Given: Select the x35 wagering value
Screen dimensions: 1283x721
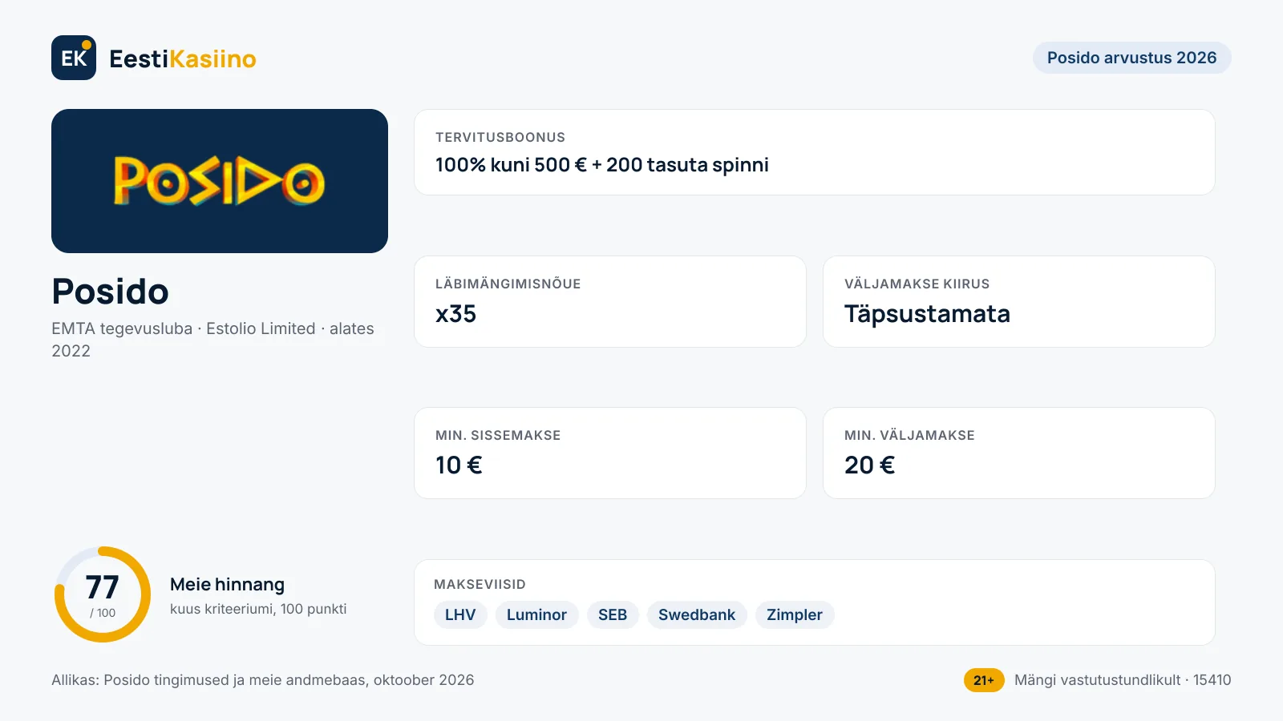Looking at the screenshot, I should click(x=456, y=314).
